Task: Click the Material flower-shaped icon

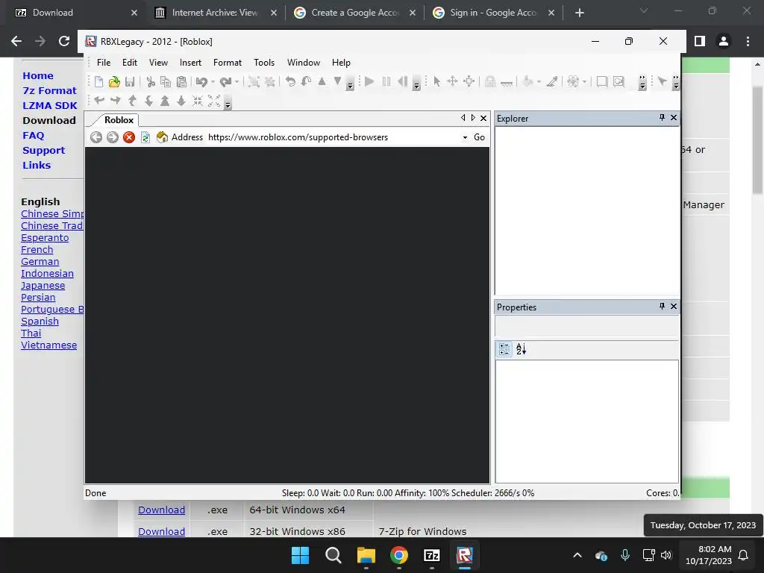Action: tap(573, 81)
